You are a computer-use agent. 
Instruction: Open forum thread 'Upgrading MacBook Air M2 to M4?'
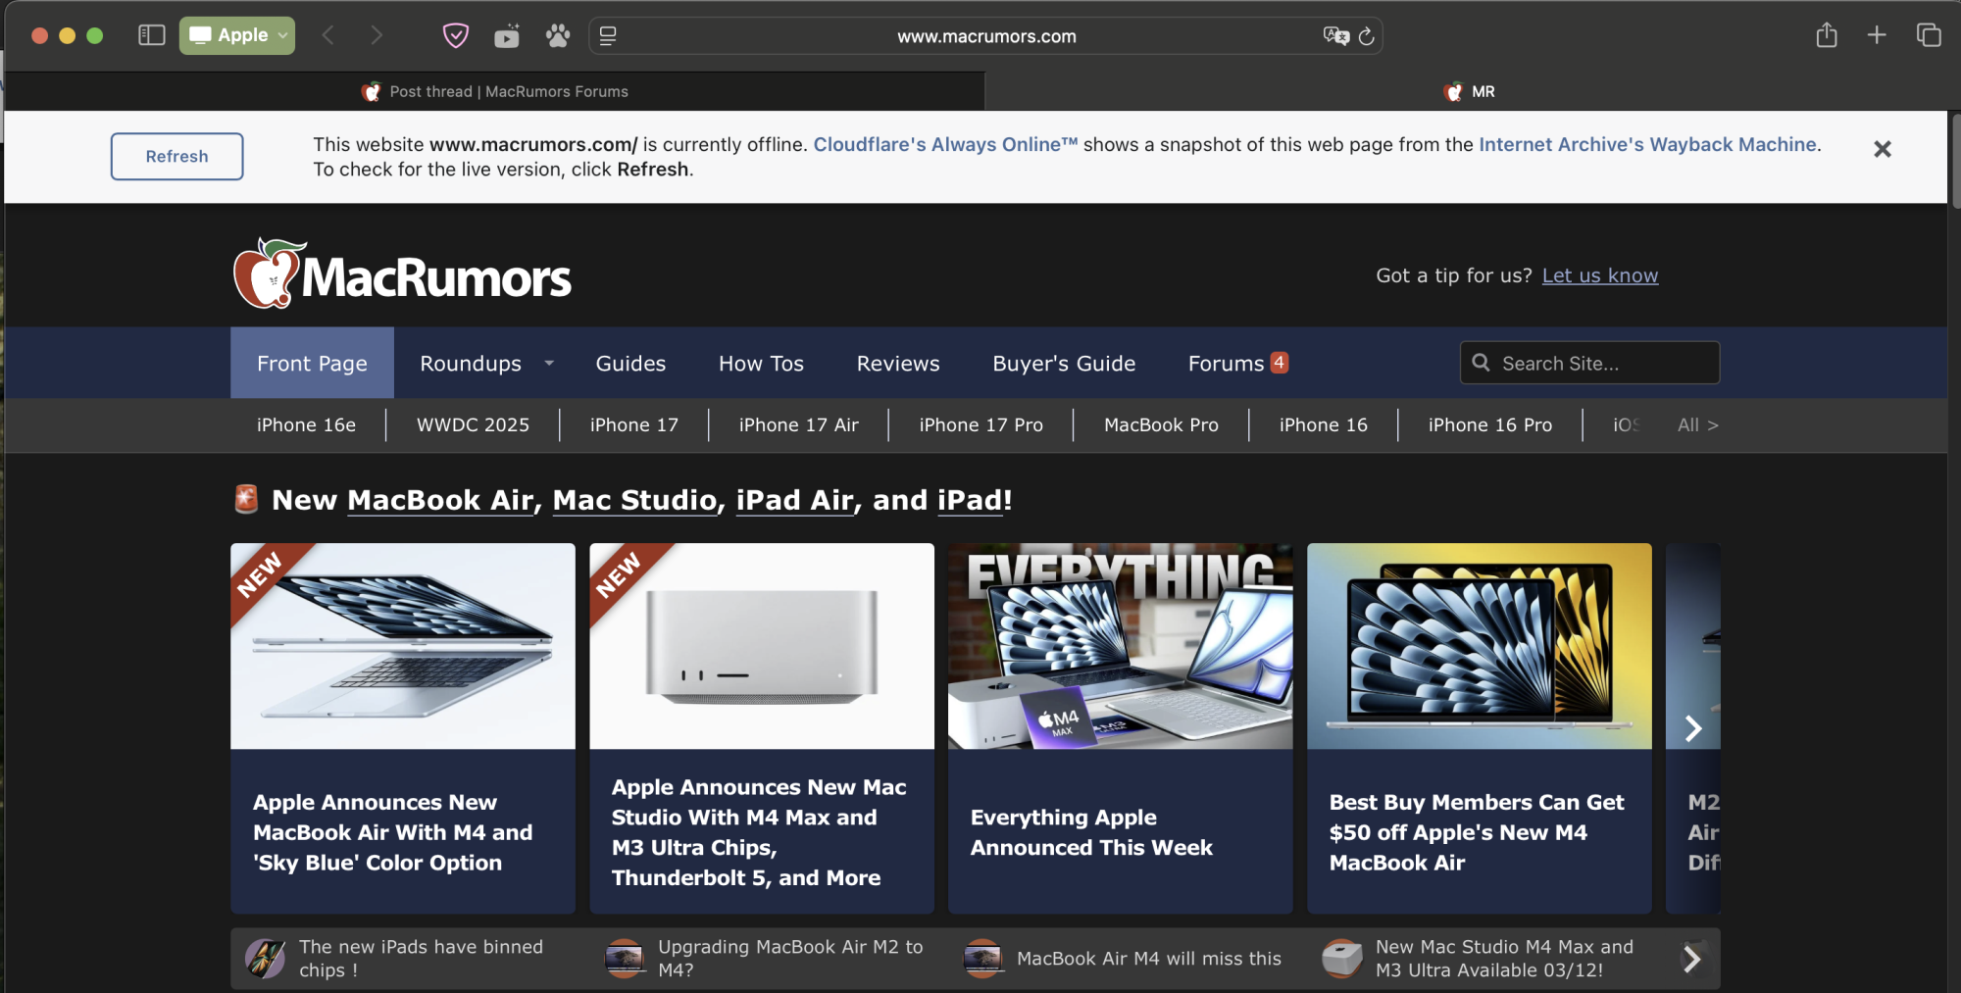[x=790, y=958]
